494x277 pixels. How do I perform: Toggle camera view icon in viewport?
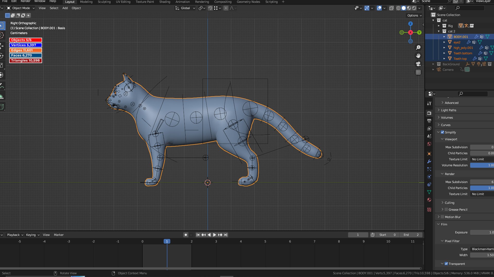click(x=418, y=64)
